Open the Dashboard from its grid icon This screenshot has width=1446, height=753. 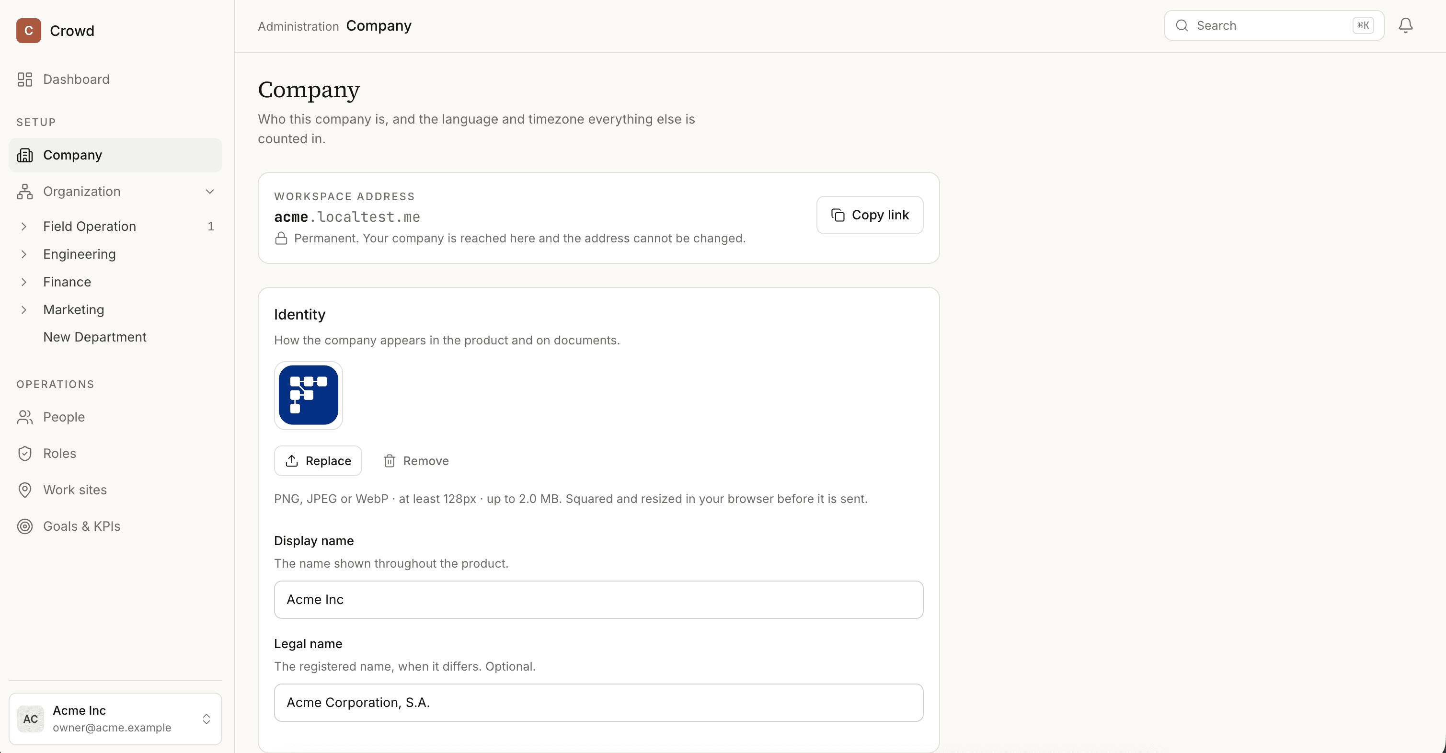tap(25, 79)
